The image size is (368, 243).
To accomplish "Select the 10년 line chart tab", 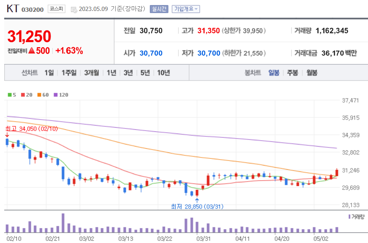I will coord(164,73).
